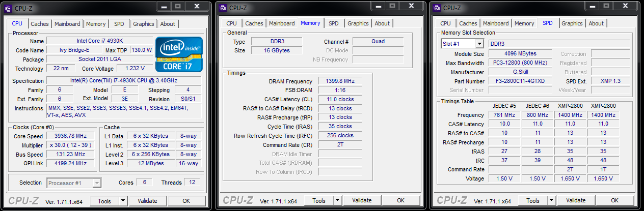
Task: Click CPU-Z app icon in first window title
Action: coord(8,8)
